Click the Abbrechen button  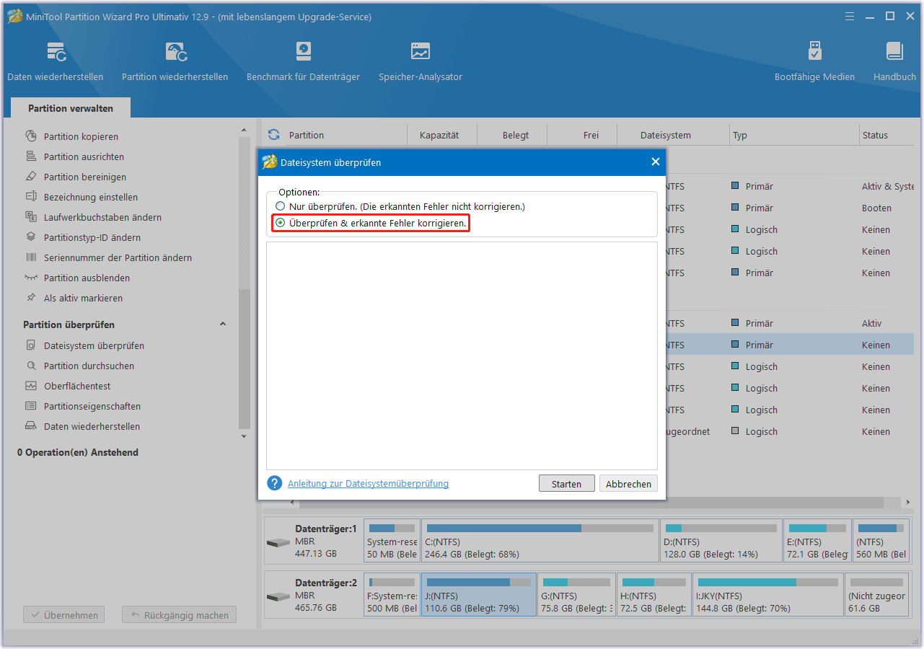[x=628, y=484]
